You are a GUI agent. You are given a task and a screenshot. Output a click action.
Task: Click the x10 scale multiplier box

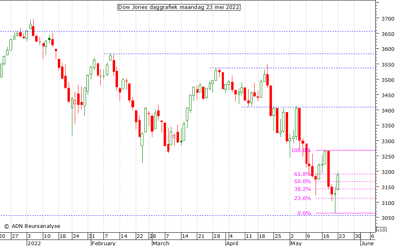pos(381,230)
